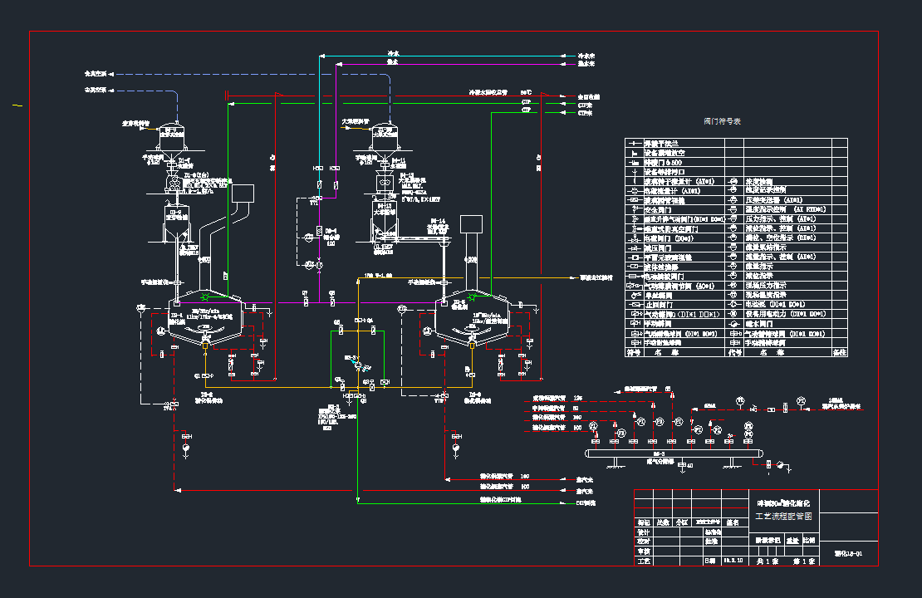Click the right mixing tank vessel

pyautogui.click(x=473, y=318)
